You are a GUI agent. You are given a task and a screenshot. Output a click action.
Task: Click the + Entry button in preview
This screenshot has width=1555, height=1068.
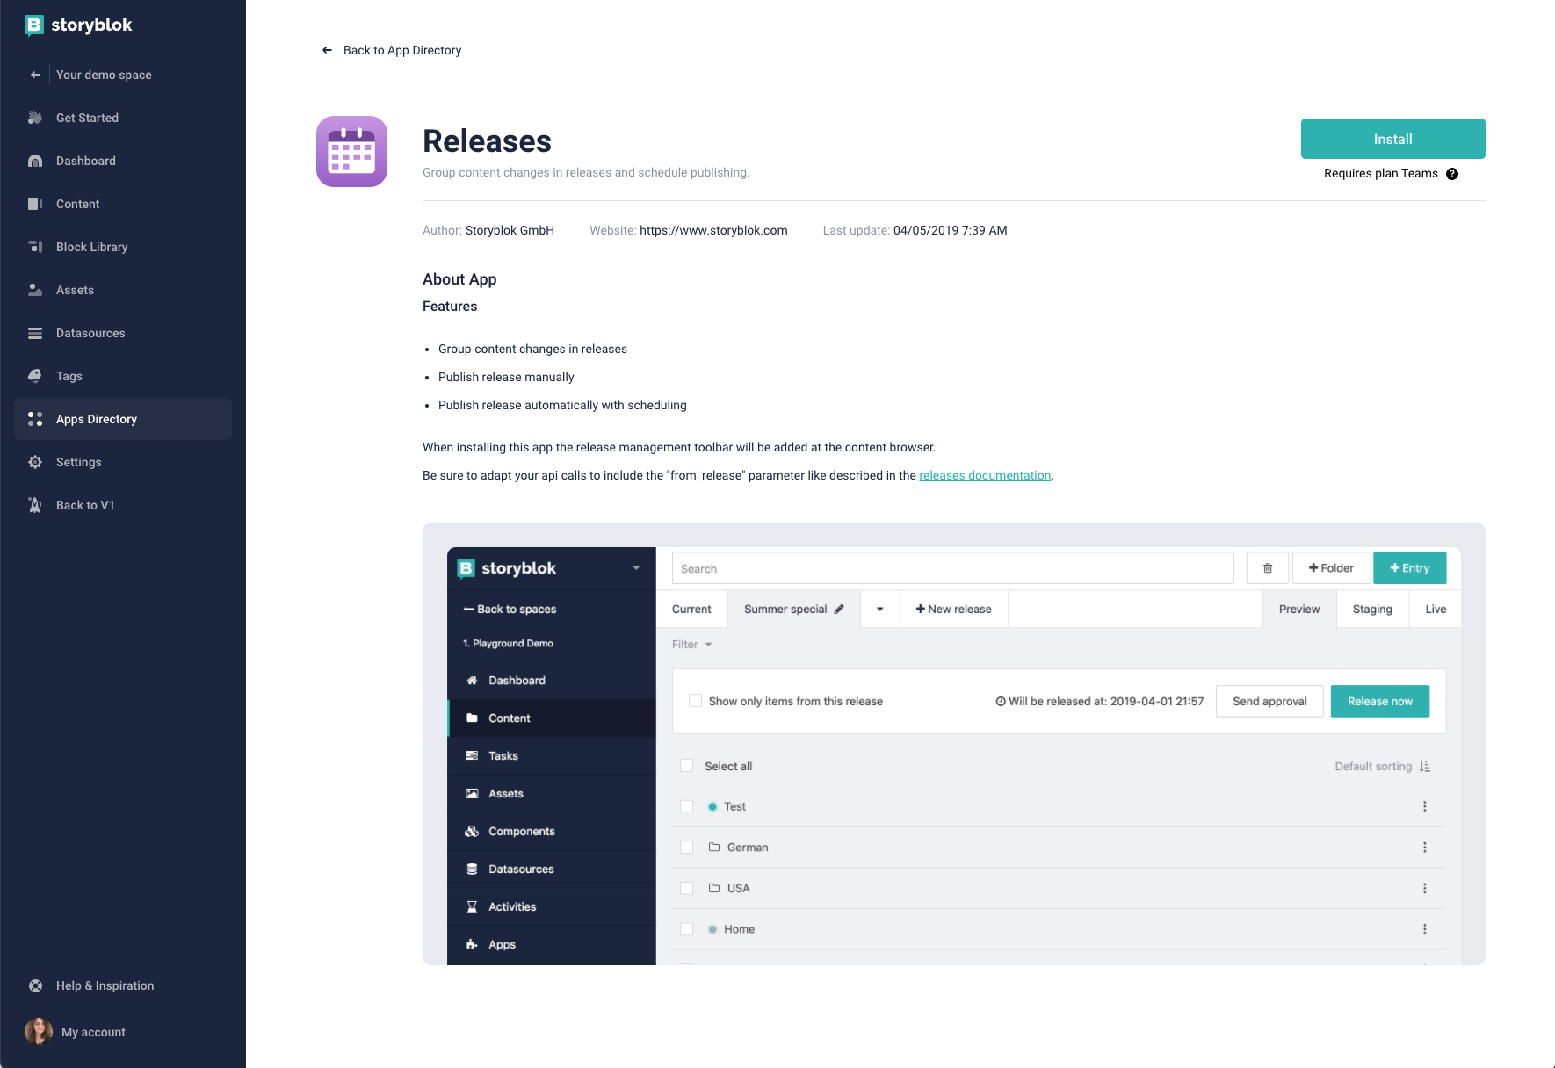pyautogui.click(x=1410, y=568)
